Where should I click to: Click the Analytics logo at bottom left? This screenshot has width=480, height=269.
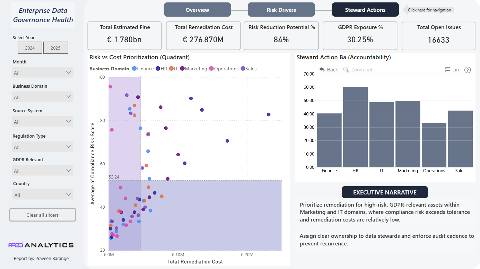[41, 245]
